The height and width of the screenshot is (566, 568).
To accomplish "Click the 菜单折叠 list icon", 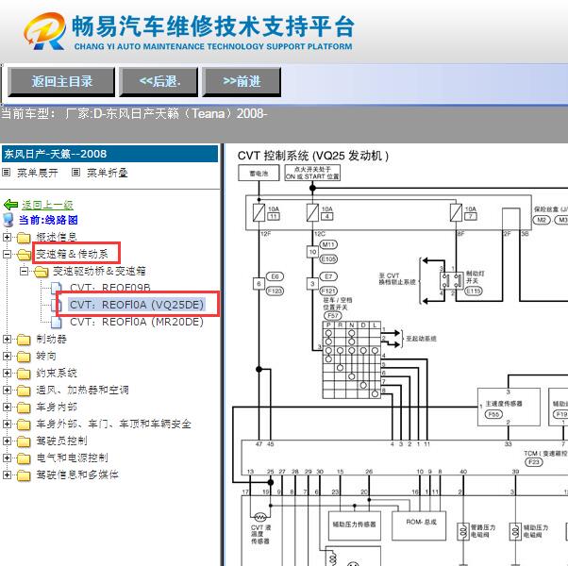I will pyautogui.click(x=75, y=173).
